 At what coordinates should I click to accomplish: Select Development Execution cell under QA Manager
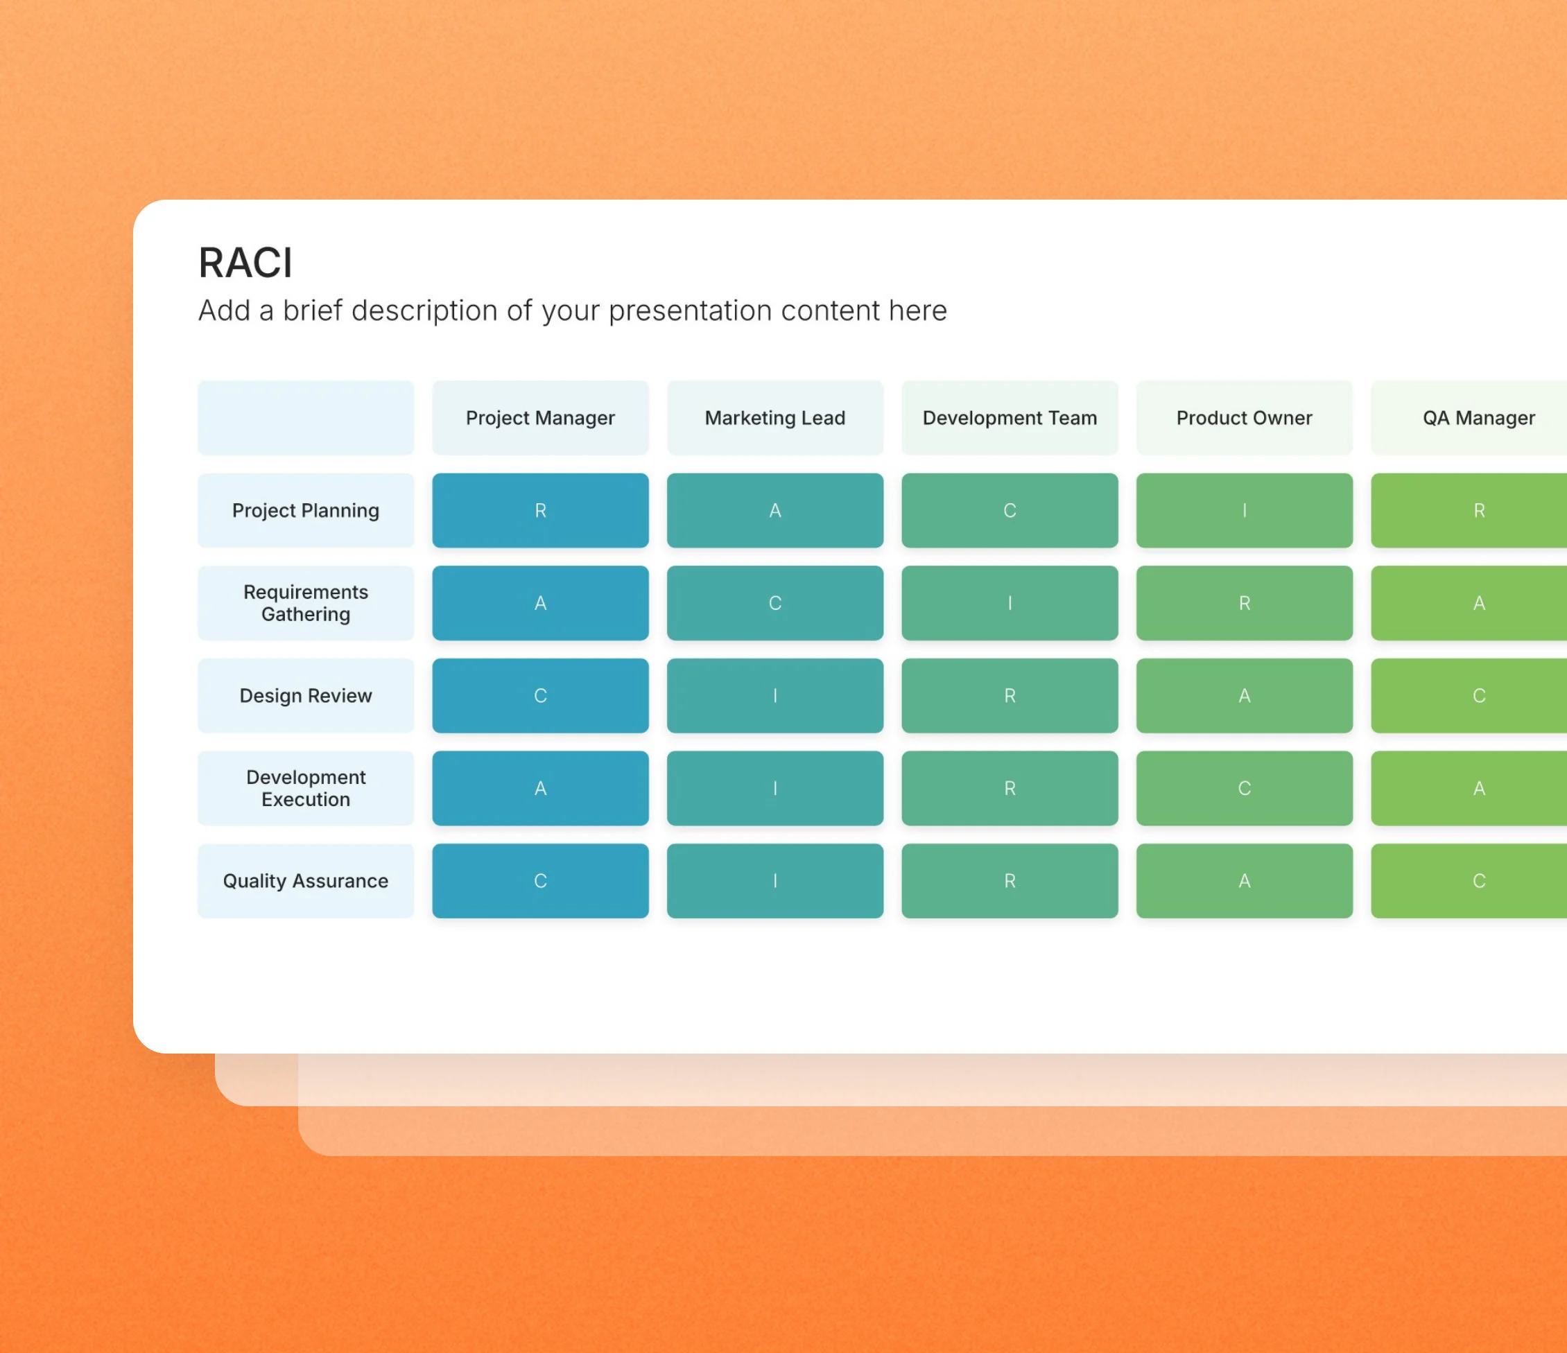1469,788
